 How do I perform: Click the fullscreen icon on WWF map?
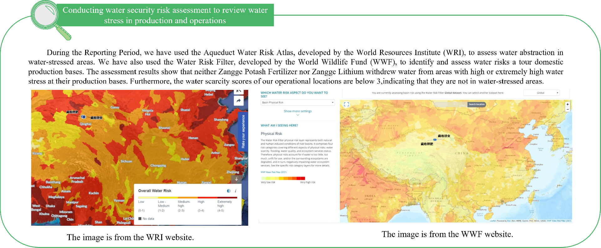pyautogui.click(x=346, y=104)
